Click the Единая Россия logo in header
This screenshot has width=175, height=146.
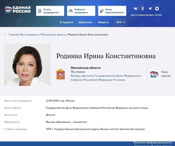17,9
